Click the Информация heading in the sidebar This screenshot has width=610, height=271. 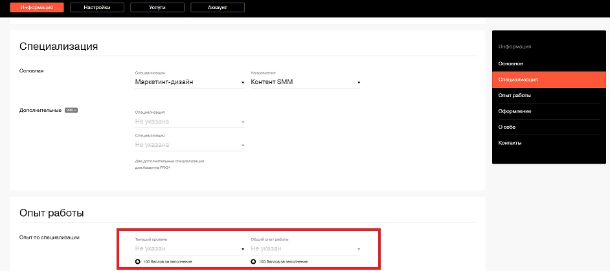[x=515, y=47]
